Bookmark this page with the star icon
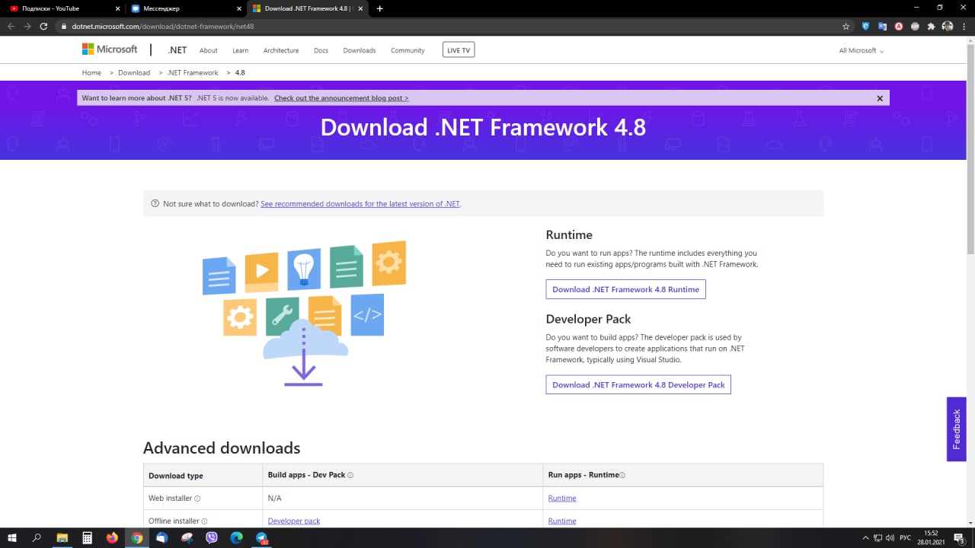Viewport: 975px width, 548px height. [846, 26]
